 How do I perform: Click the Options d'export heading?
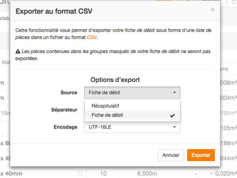point(115,80)
